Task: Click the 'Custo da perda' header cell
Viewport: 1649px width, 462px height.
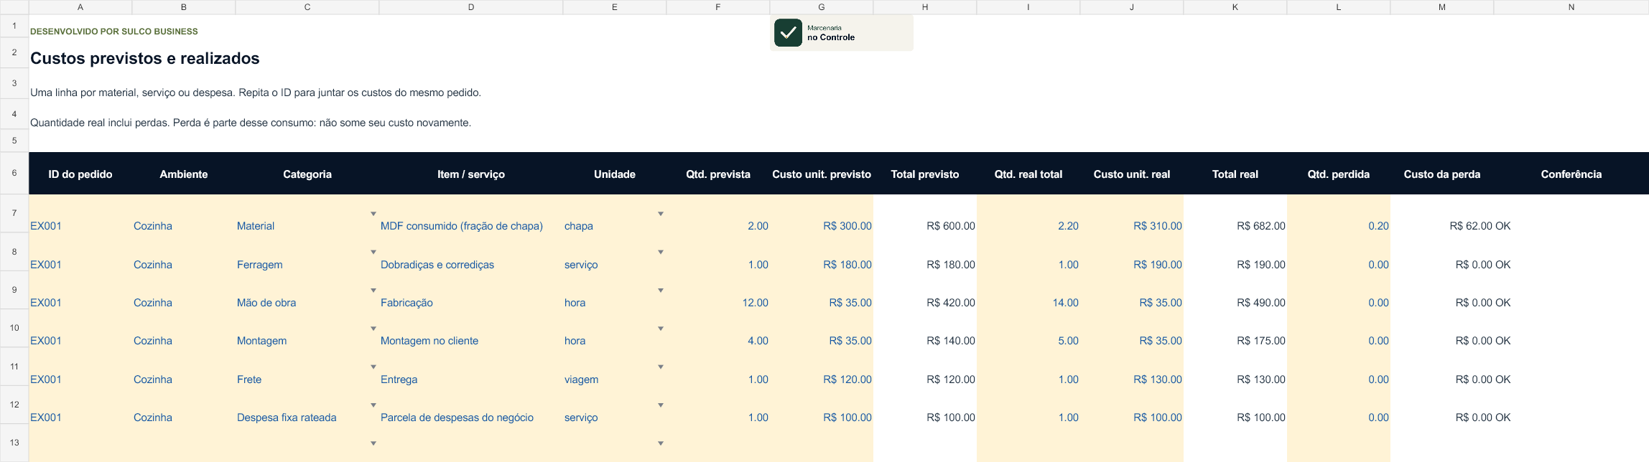Action: pos(1442,174)
